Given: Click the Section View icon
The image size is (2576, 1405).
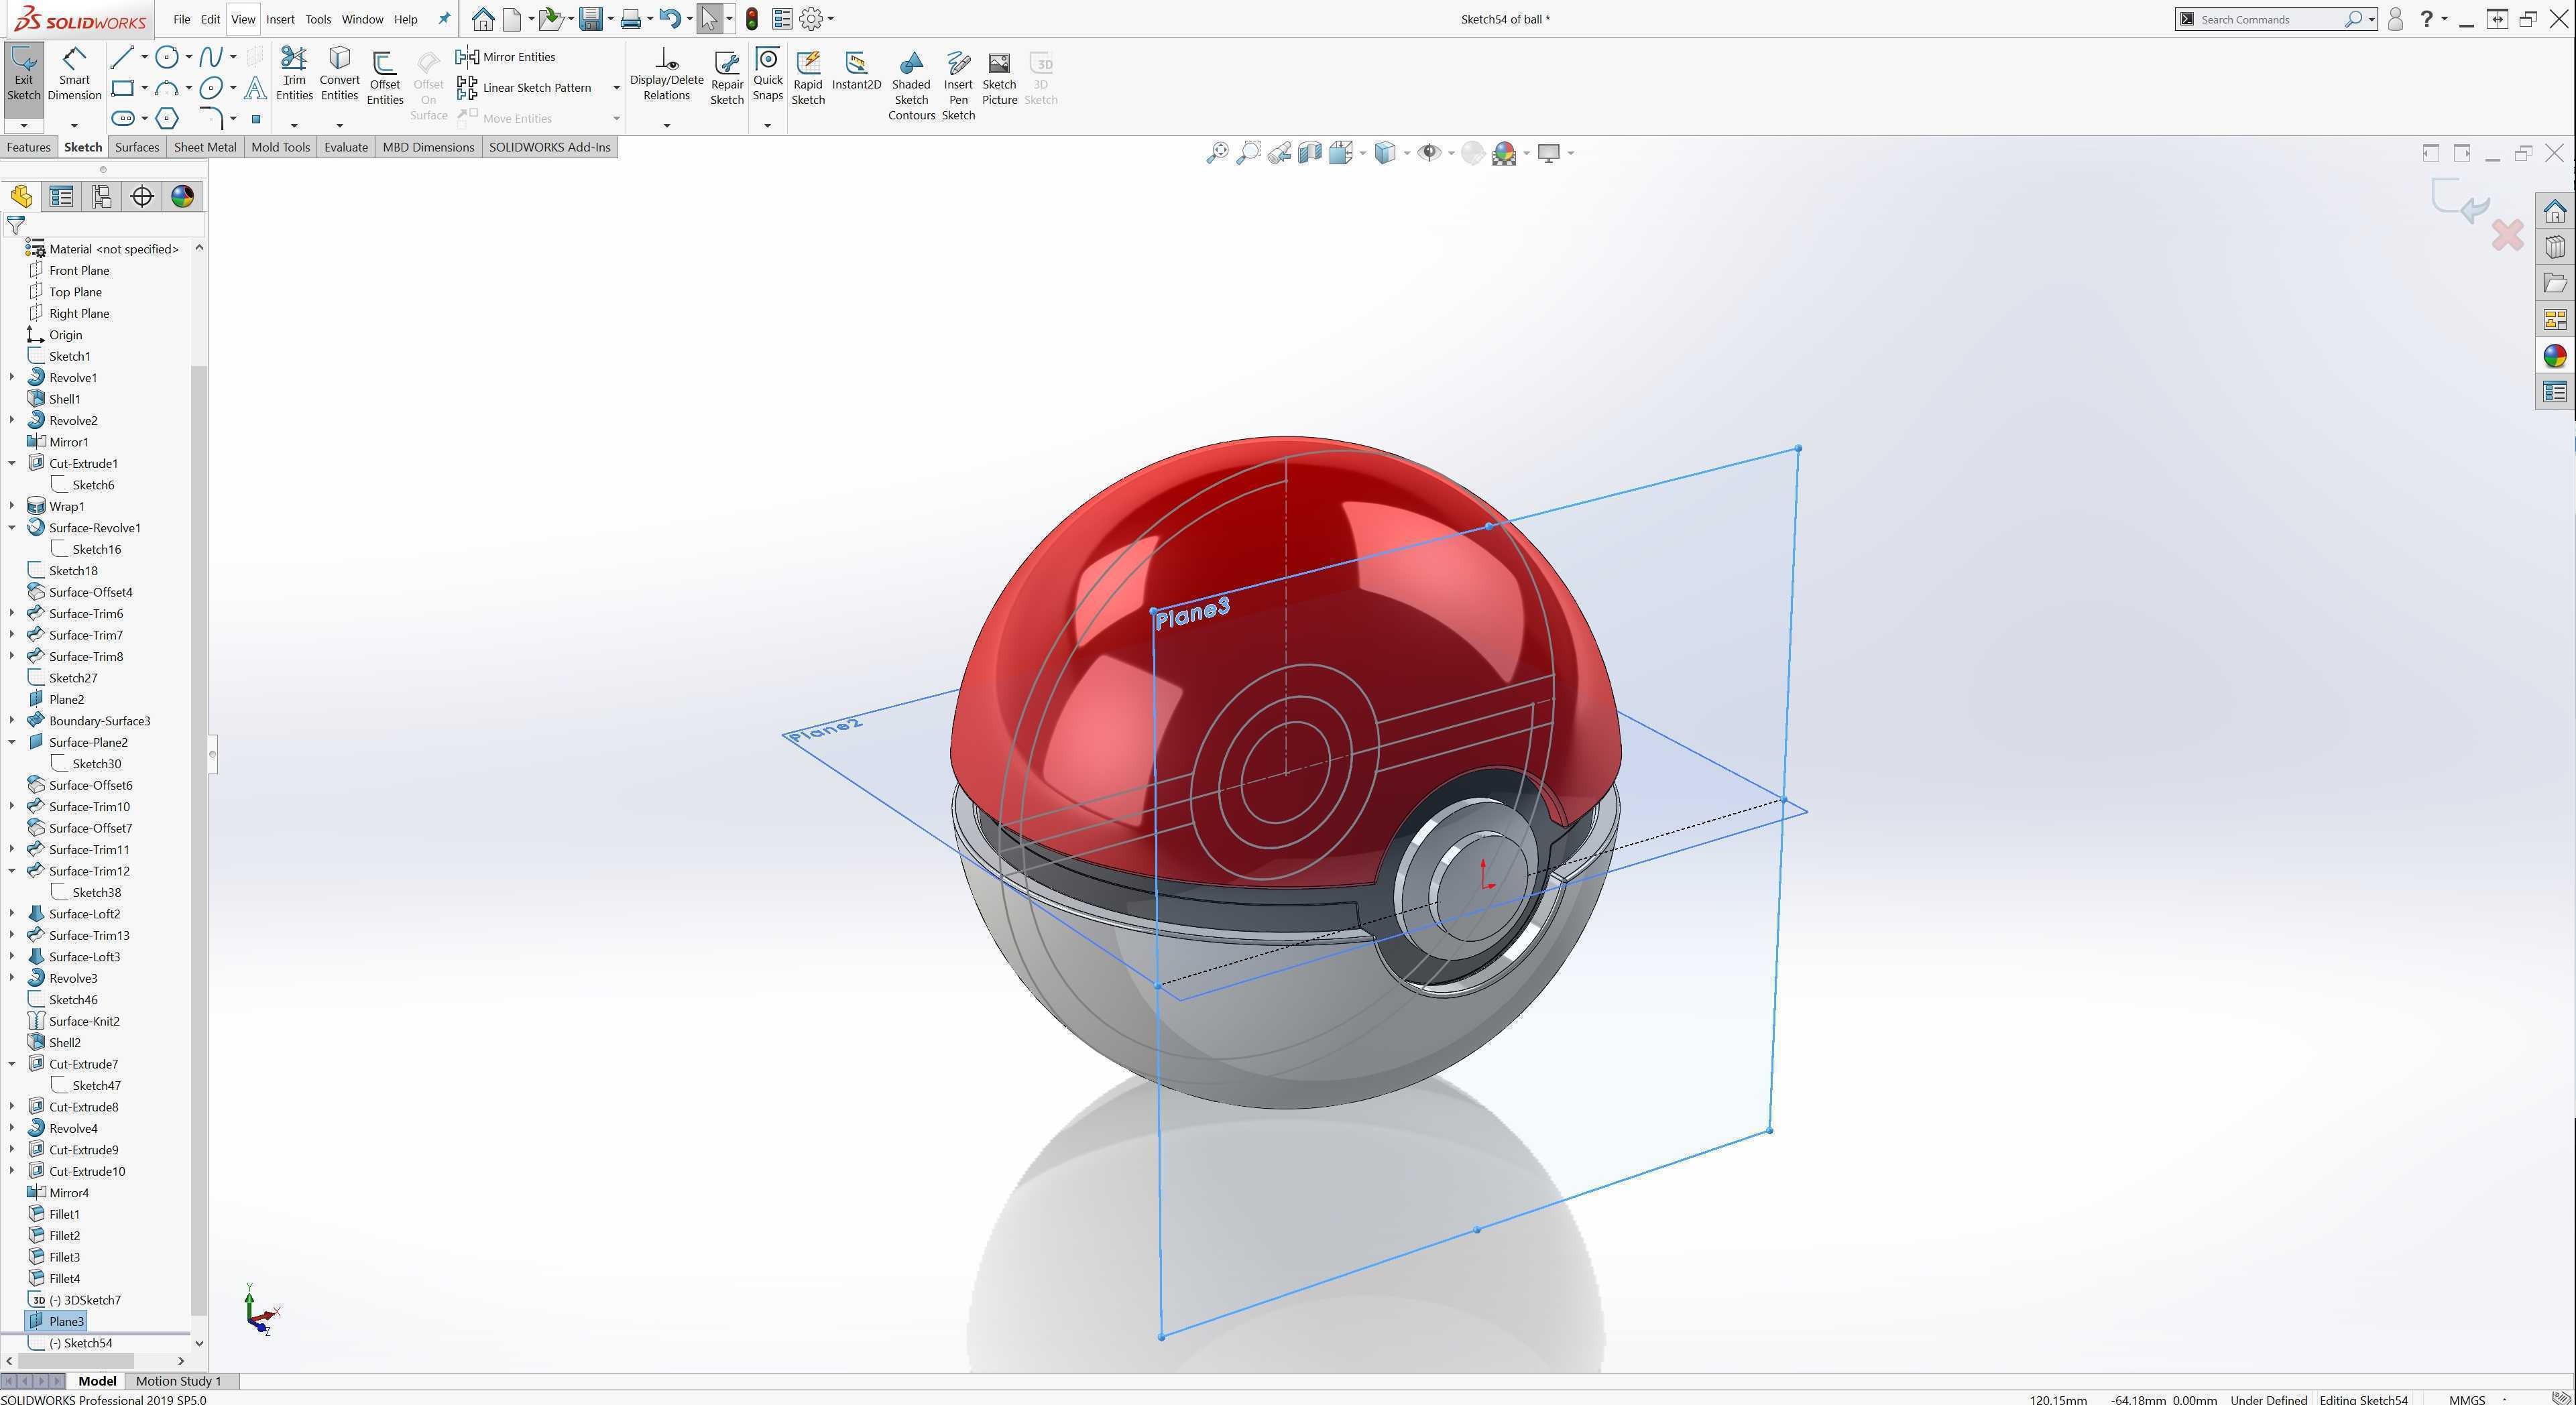Looking at the screenshot, I should (x=1310, y=153).
